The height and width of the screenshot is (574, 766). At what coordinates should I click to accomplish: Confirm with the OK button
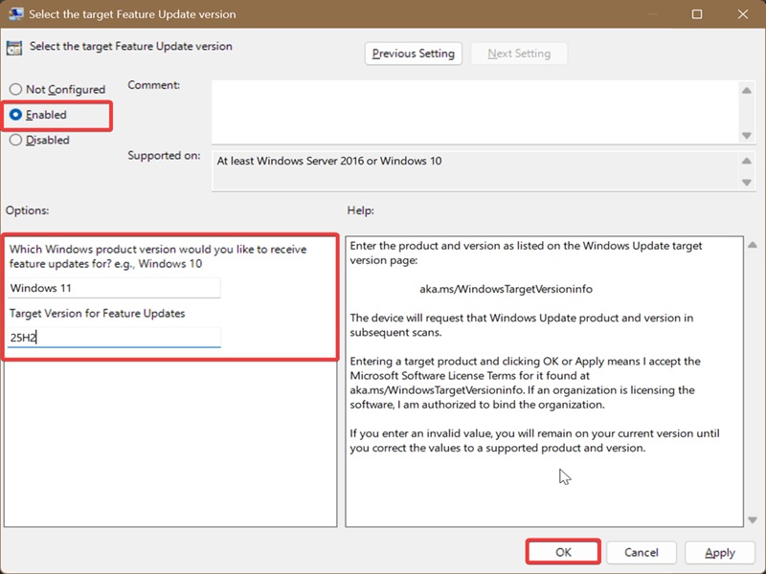pyautogui.click(x=563, y=552)
